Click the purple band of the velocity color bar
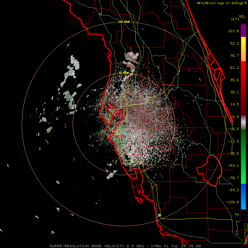This screenshot has height=248, width=248. pos(243,31)
